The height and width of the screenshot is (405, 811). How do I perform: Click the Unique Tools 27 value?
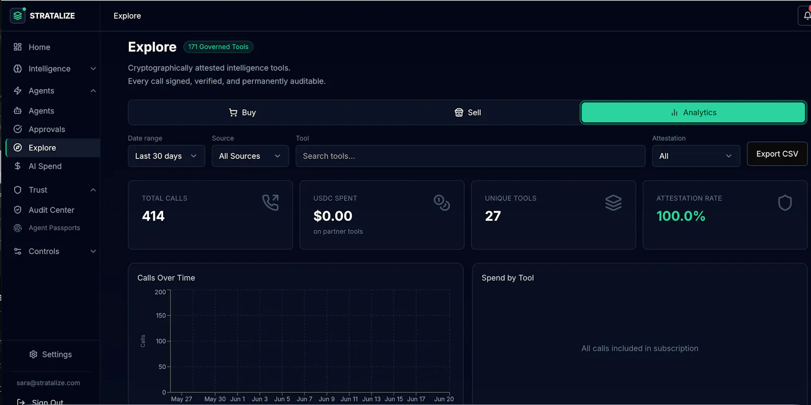(x=493, y=216)
